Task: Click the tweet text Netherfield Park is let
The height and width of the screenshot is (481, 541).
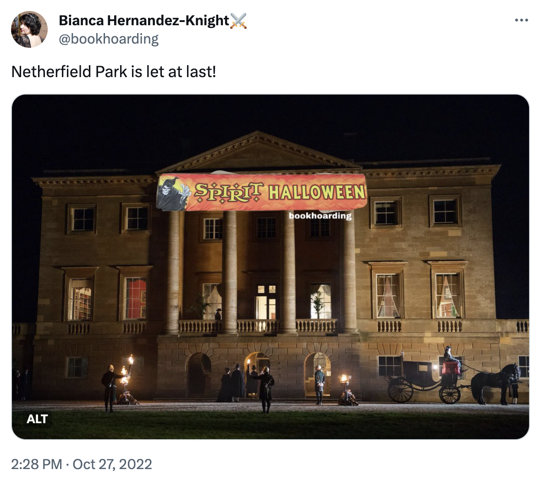Action: tap(114, 72)
